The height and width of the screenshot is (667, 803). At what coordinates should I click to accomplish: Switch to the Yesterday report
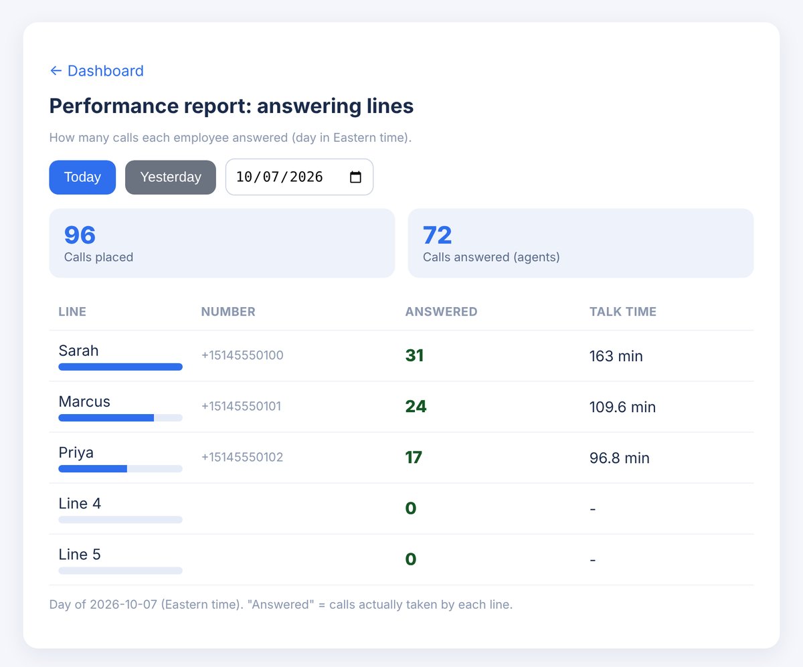(171, 177)
